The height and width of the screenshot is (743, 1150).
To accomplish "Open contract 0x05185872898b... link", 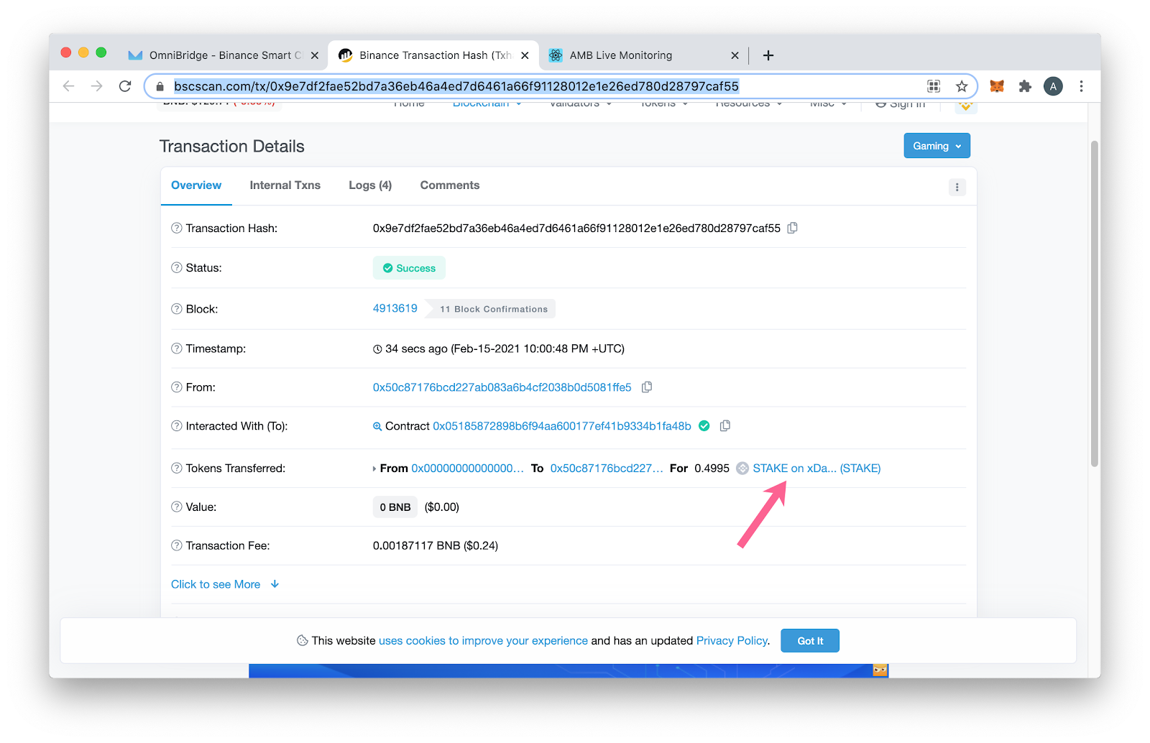I will [562, 426].
